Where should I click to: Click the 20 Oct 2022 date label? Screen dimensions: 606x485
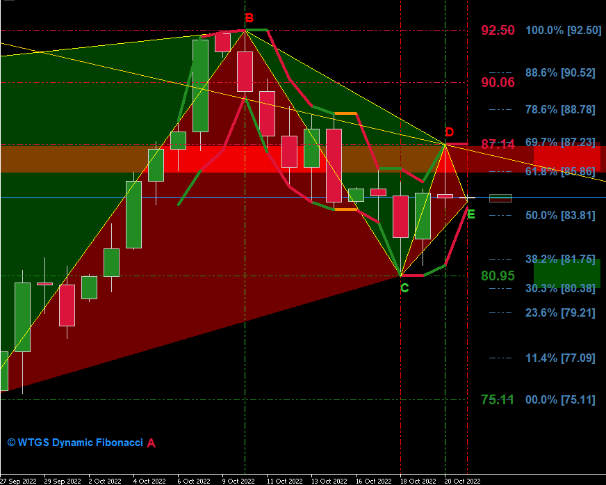[462, 481]
